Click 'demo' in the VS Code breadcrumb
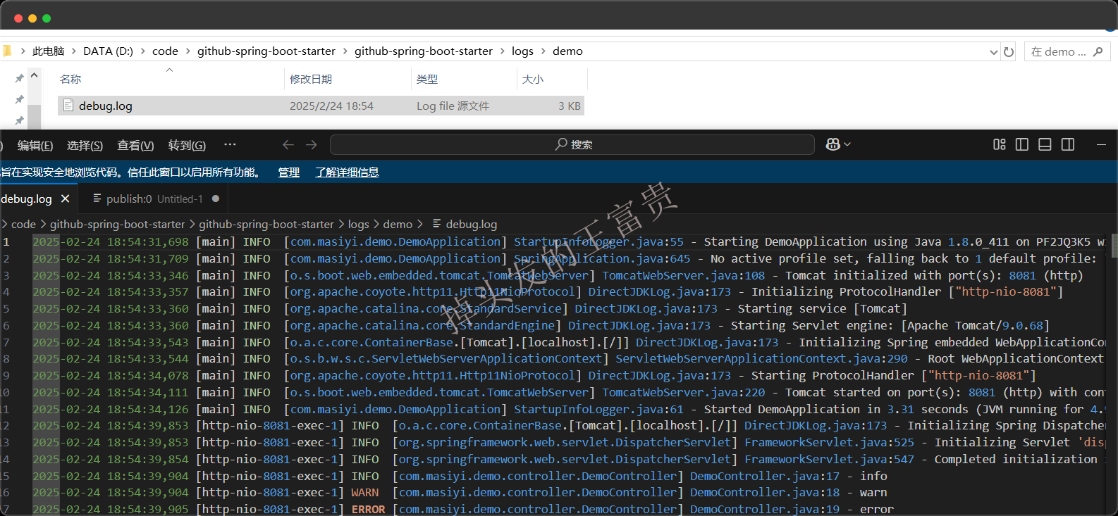The height and width of the screenshot is (516, 1118). pos(398,225)
